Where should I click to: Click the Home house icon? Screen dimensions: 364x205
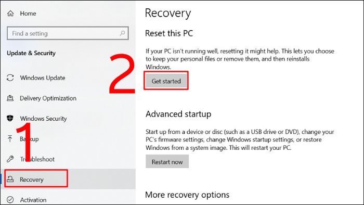tap(10, 14)
